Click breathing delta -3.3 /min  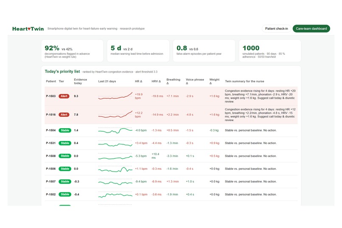click(x=172, y=156)
